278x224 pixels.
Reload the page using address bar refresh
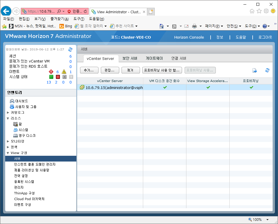85,11
